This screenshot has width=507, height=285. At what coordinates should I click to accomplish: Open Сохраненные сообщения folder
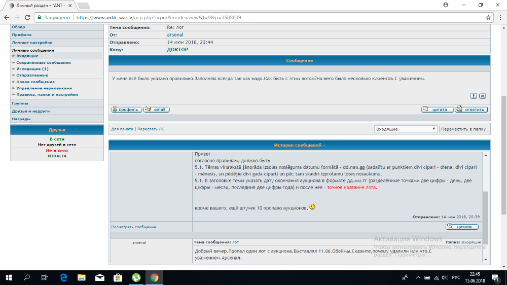tap(43, 62)
